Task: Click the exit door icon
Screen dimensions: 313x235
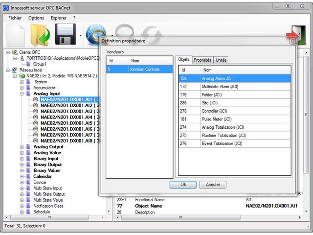Action: (296, 35)
